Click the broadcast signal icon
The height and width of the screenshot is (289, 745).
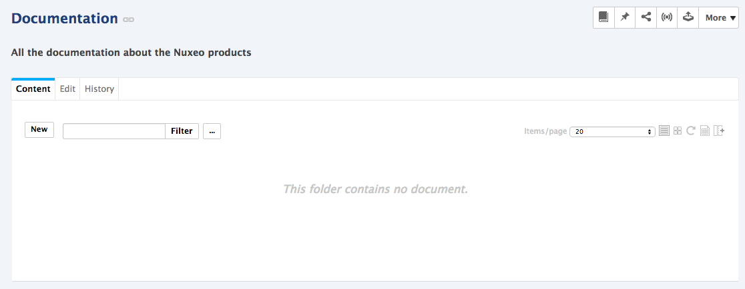pos(667,17)
